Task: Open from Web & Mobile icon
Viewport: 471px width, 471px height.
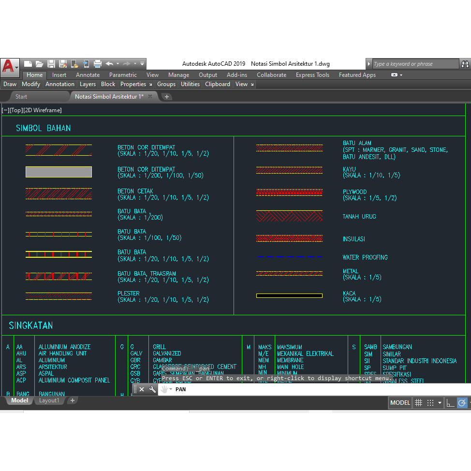Action: pos(74,64)
